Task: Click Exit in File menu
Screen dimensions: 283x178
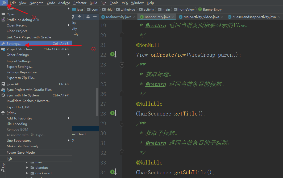Action: tap(36, 159)
